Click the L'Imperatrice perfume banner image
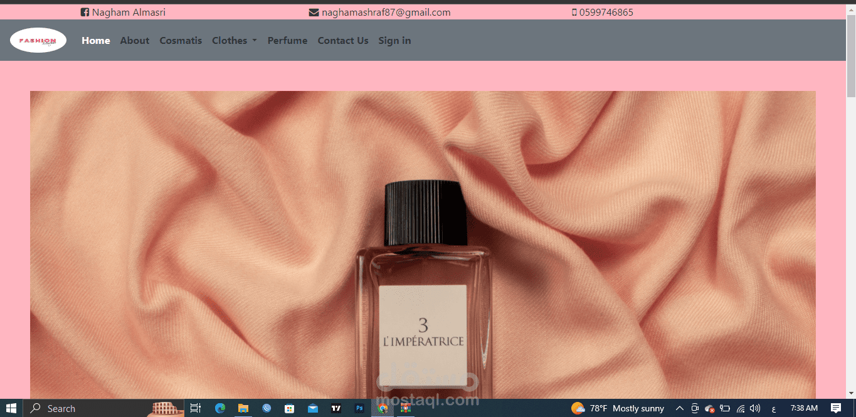Image resolution: width=856 pixels, height=417 pixels. [423, 245]
